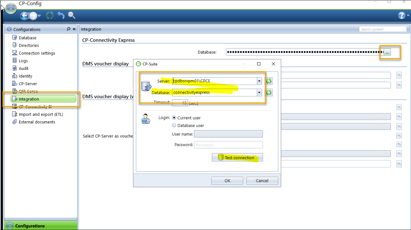Click the undo arrow toolbar icon
The width and height of the screenshot is (411, 230).
(61, 16)
